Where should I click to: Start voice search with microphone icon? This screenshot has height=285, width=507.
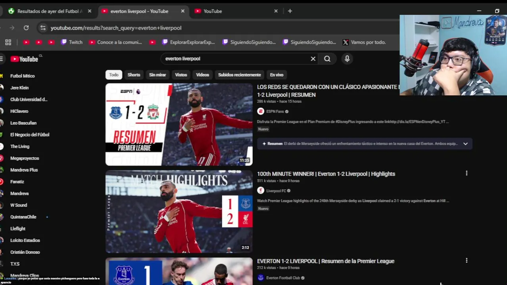pos(347,59)
